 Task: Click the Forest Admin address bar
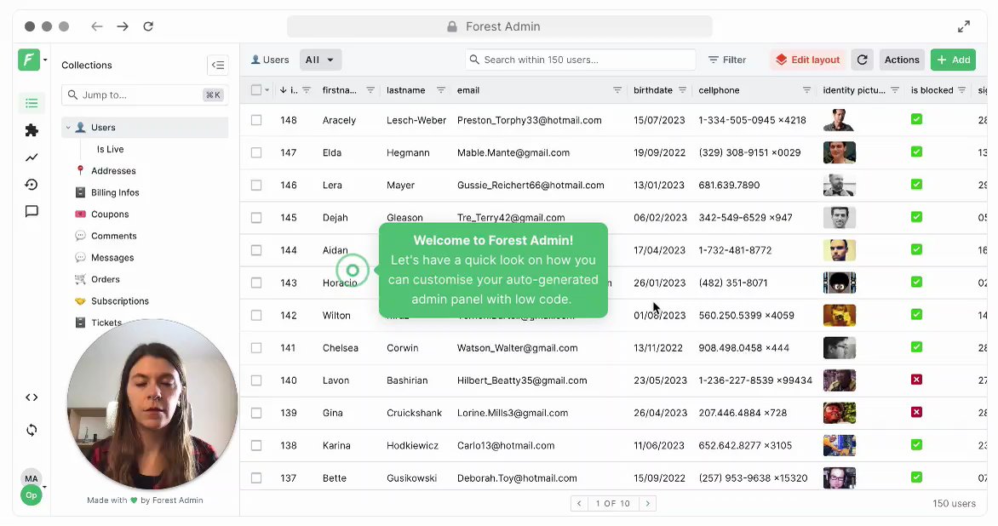500,26
